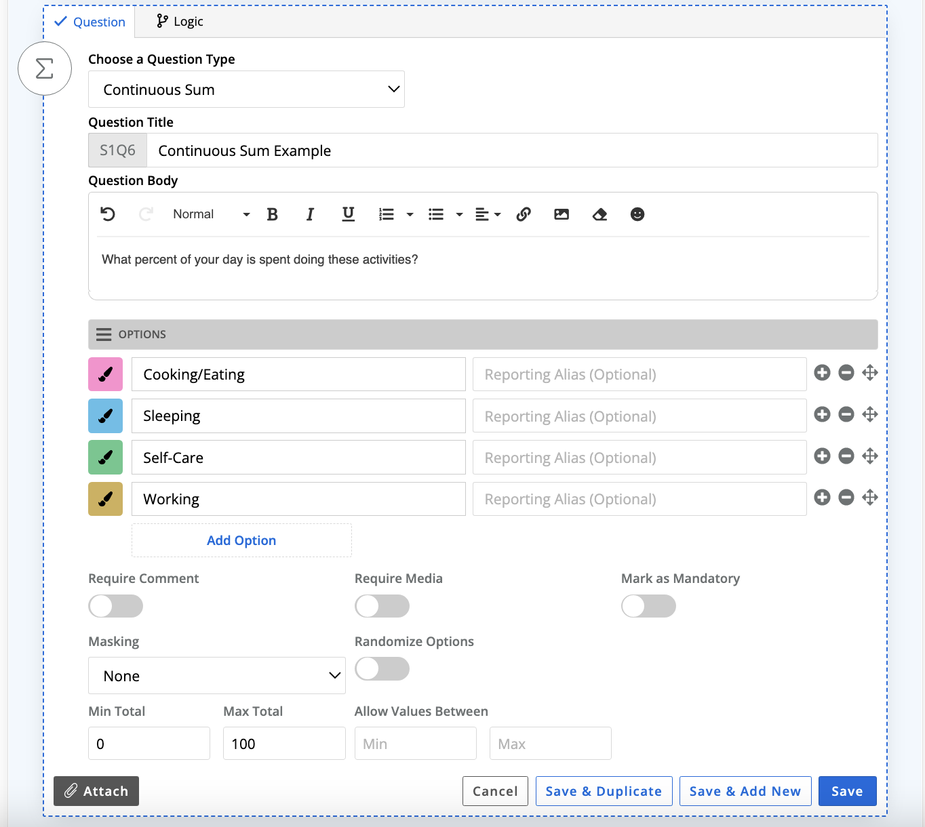Add an option after Sleeping
The image size is (925, 827).
coord(823,414)
